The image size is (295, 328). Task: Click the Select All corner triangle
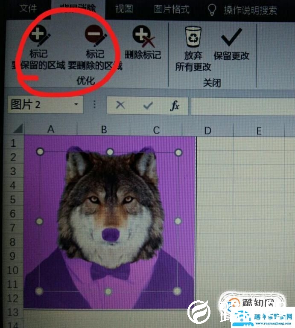[18, 128]
